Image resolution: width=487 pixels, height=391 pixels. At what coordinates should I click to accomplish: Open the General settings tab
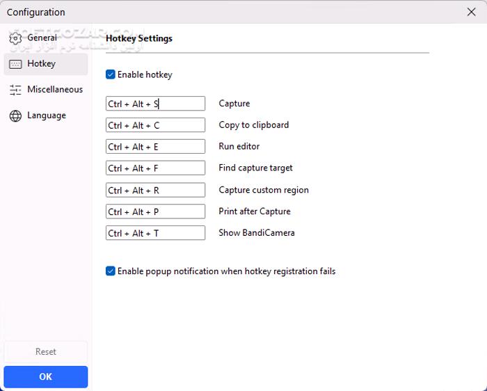coord(42,38)
